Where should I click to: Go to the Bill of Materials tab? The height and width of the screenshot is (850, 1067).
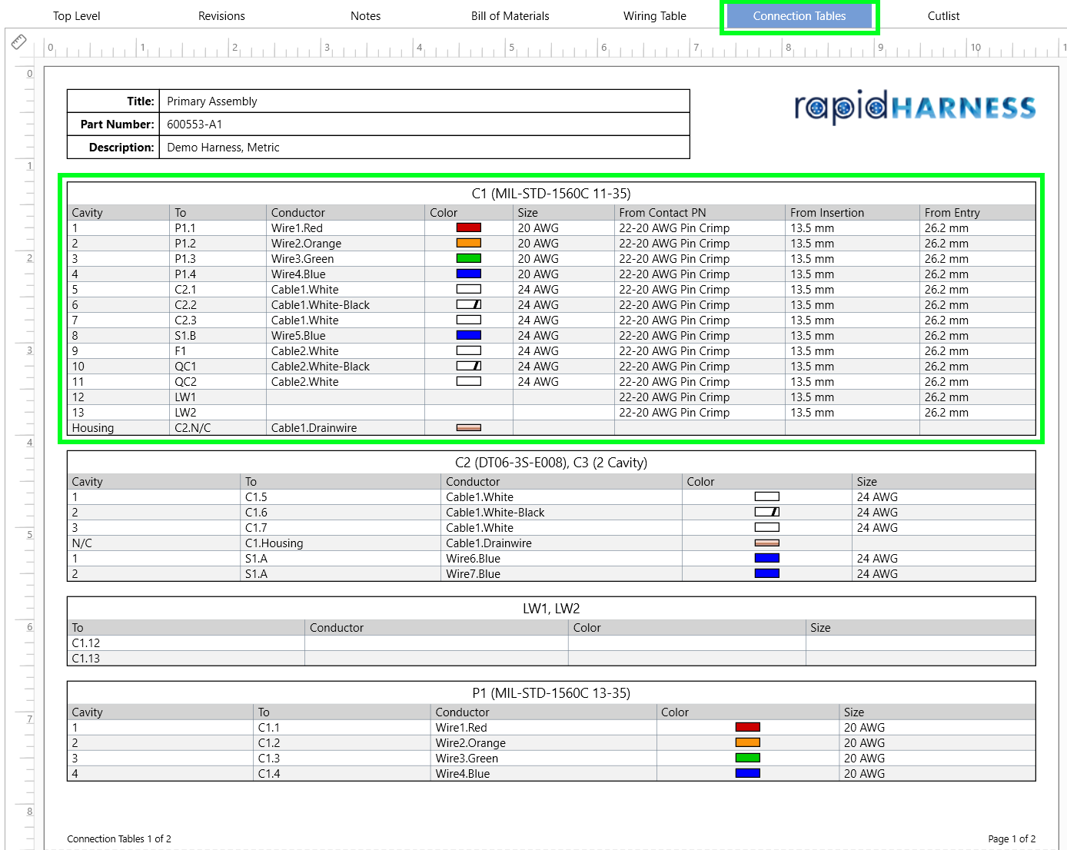point(510,16)
